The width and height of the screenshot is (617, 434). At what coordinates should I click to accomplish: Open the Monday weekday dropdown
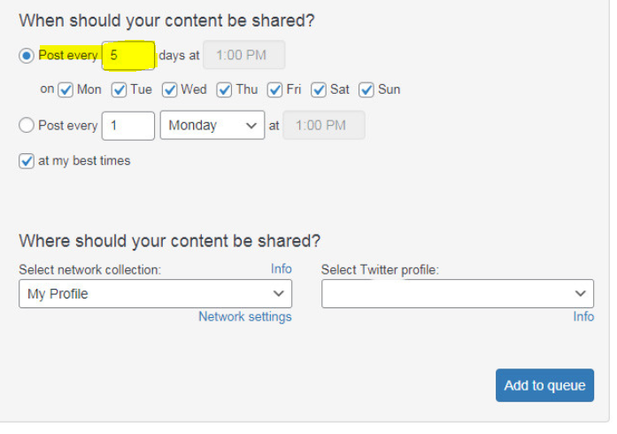212,126
